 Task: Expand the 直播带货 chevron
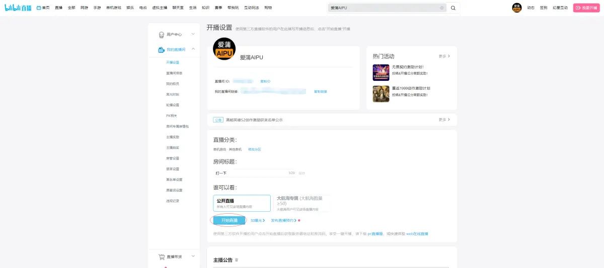[193, 256]
